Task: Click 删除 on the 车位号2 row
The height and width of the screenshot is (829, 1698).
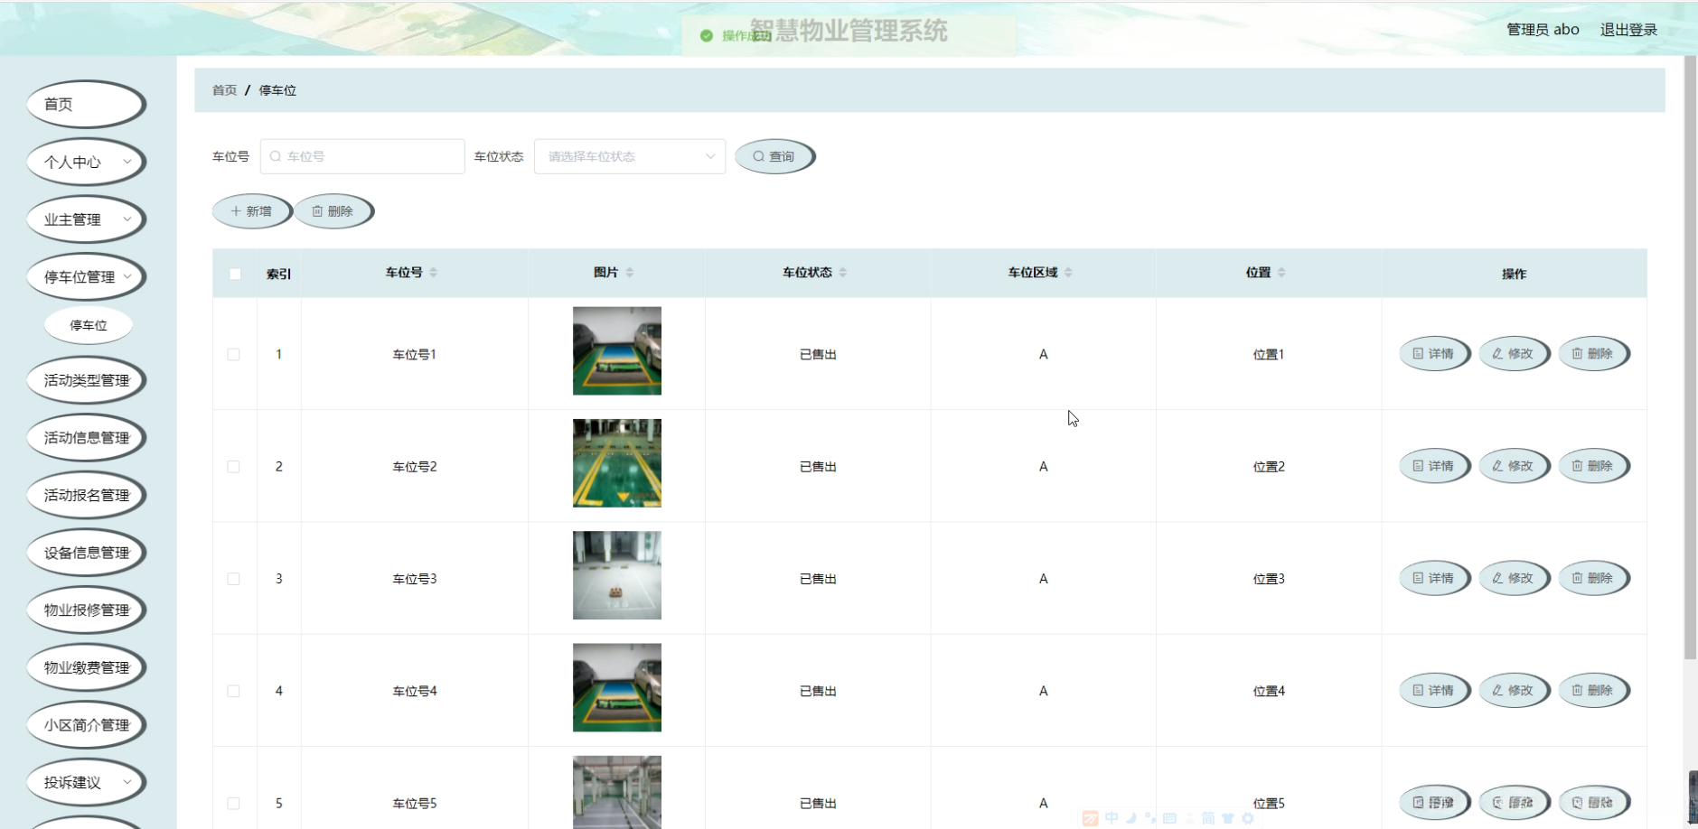Action: pyautogui.click(x=1594, y=466)
